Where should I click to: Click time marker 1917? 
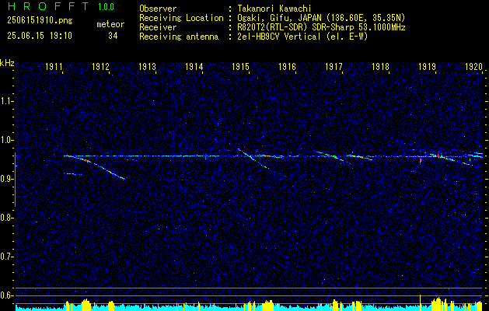[334, 66]
